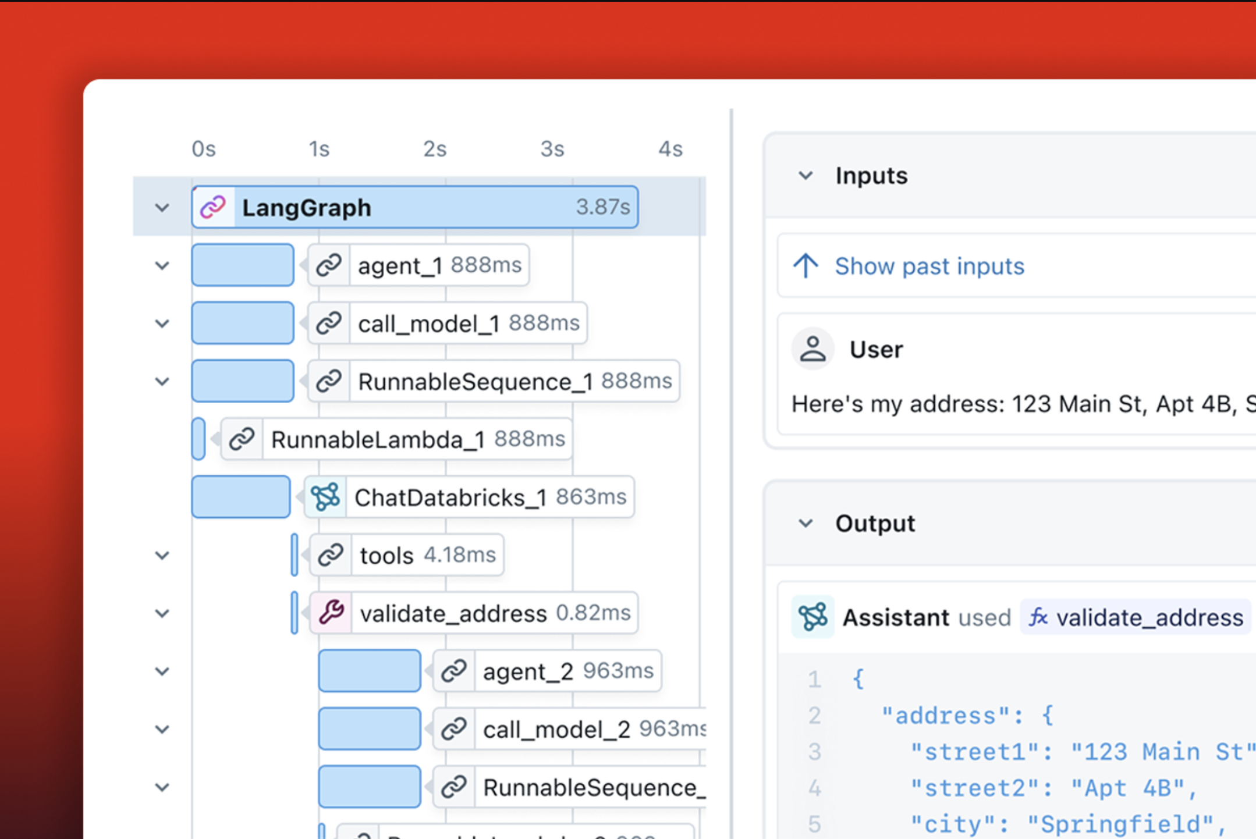Collapse the validate_address span
This screenshot has width=1256, height=839.
[161, 613]
